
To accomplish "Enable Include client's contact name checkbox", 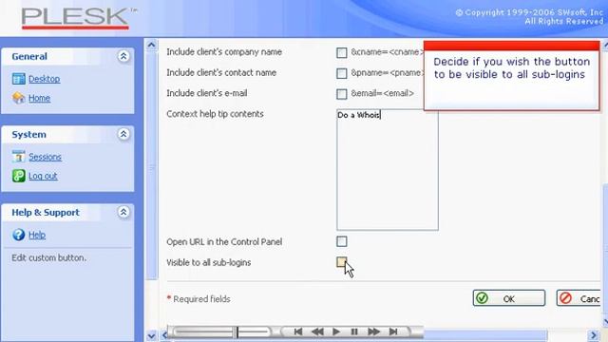I will [342, 73].
